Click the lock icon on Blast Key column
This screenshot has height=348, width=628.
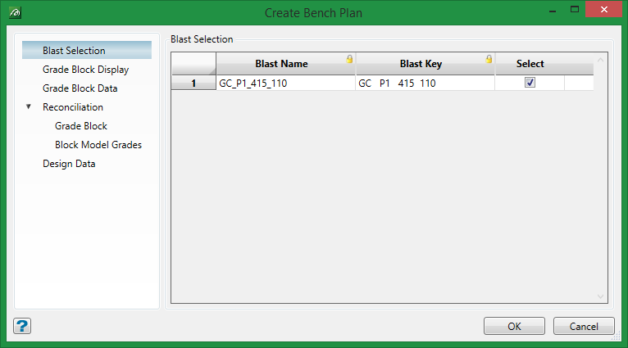[489, 59]
